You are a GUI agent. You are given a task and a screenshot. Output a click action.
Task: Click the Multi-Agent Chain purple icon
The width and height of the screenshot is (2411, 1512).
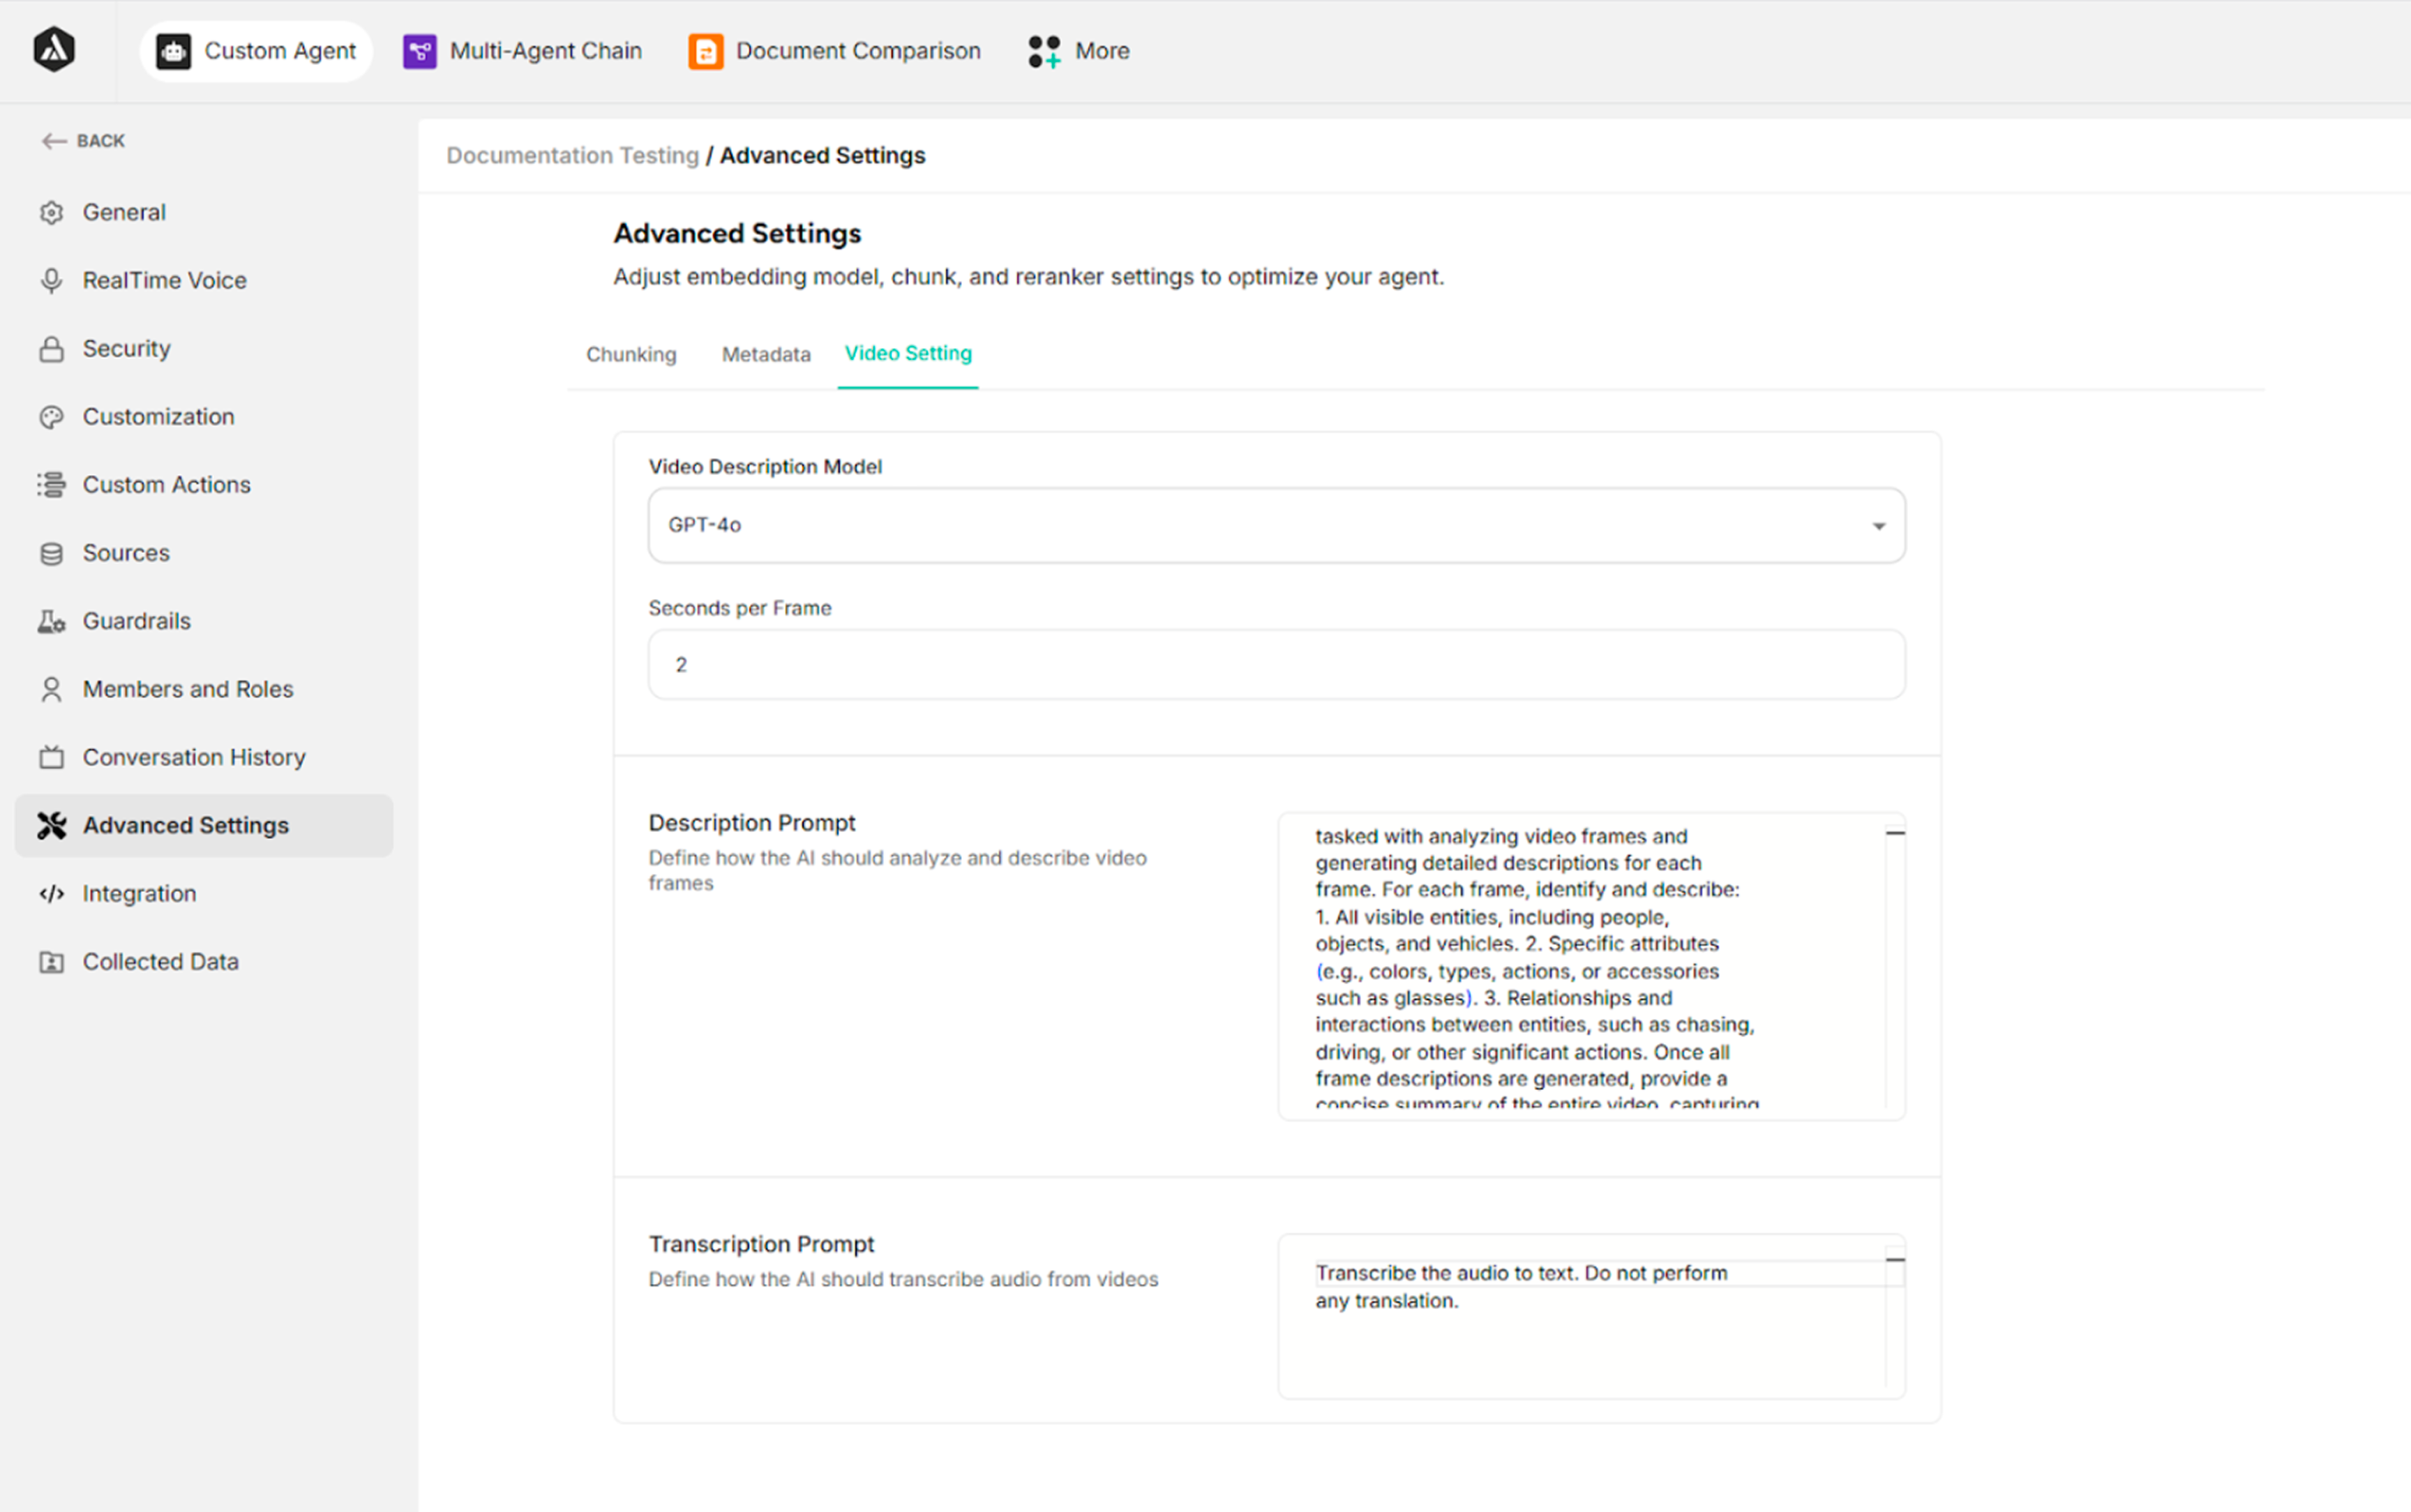(419, 51)
